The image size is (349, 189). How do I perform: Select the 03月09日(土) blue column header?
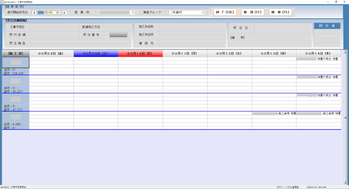click(96, 54)
